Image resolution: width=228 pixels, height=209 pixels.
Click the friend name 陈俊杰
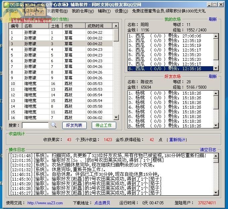click(x=147, y=82)
